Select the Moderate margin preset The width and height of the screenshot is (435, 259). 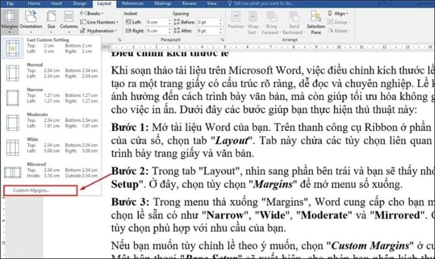click(x=51, y=122)
